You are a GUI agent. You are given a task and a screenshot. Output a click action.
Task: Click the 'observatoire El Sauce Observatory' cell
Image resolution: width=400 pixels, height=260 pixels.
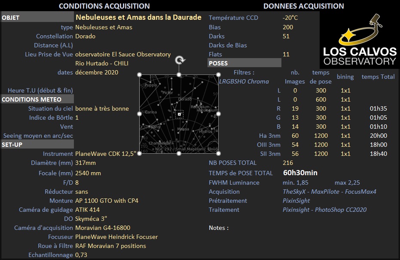click(123, 54)
